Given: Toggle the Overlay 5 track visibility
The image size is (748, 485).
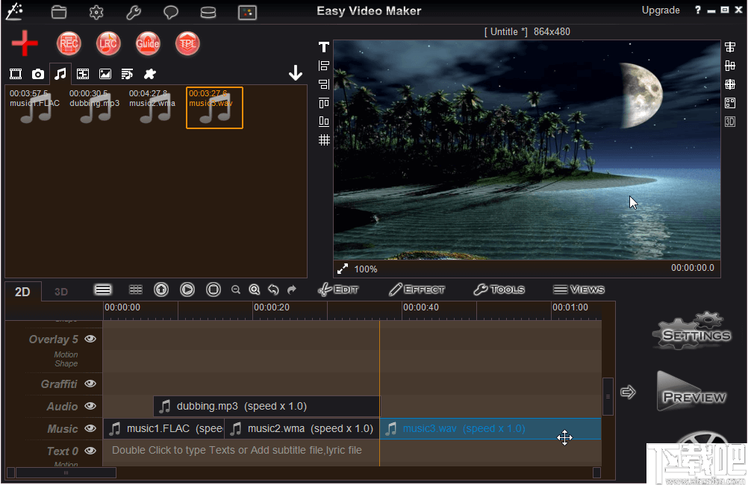Looking at the screenshot, I should [x=90, y=339].
